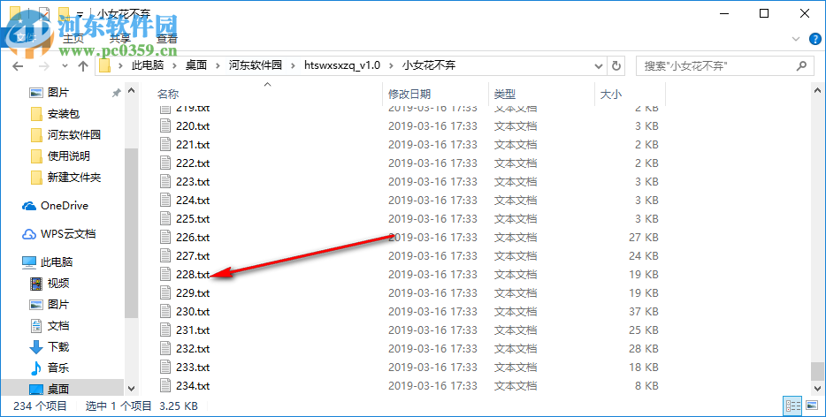Open 下载 in the navigation pane
The width and height of the screenshot is (826, 417).
(x=58, y=347)
